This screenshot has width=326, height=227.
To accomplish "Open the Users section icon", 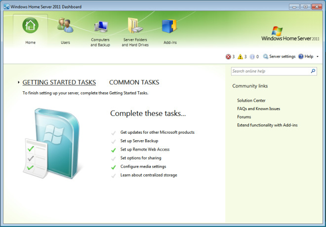I will (65, 25).
